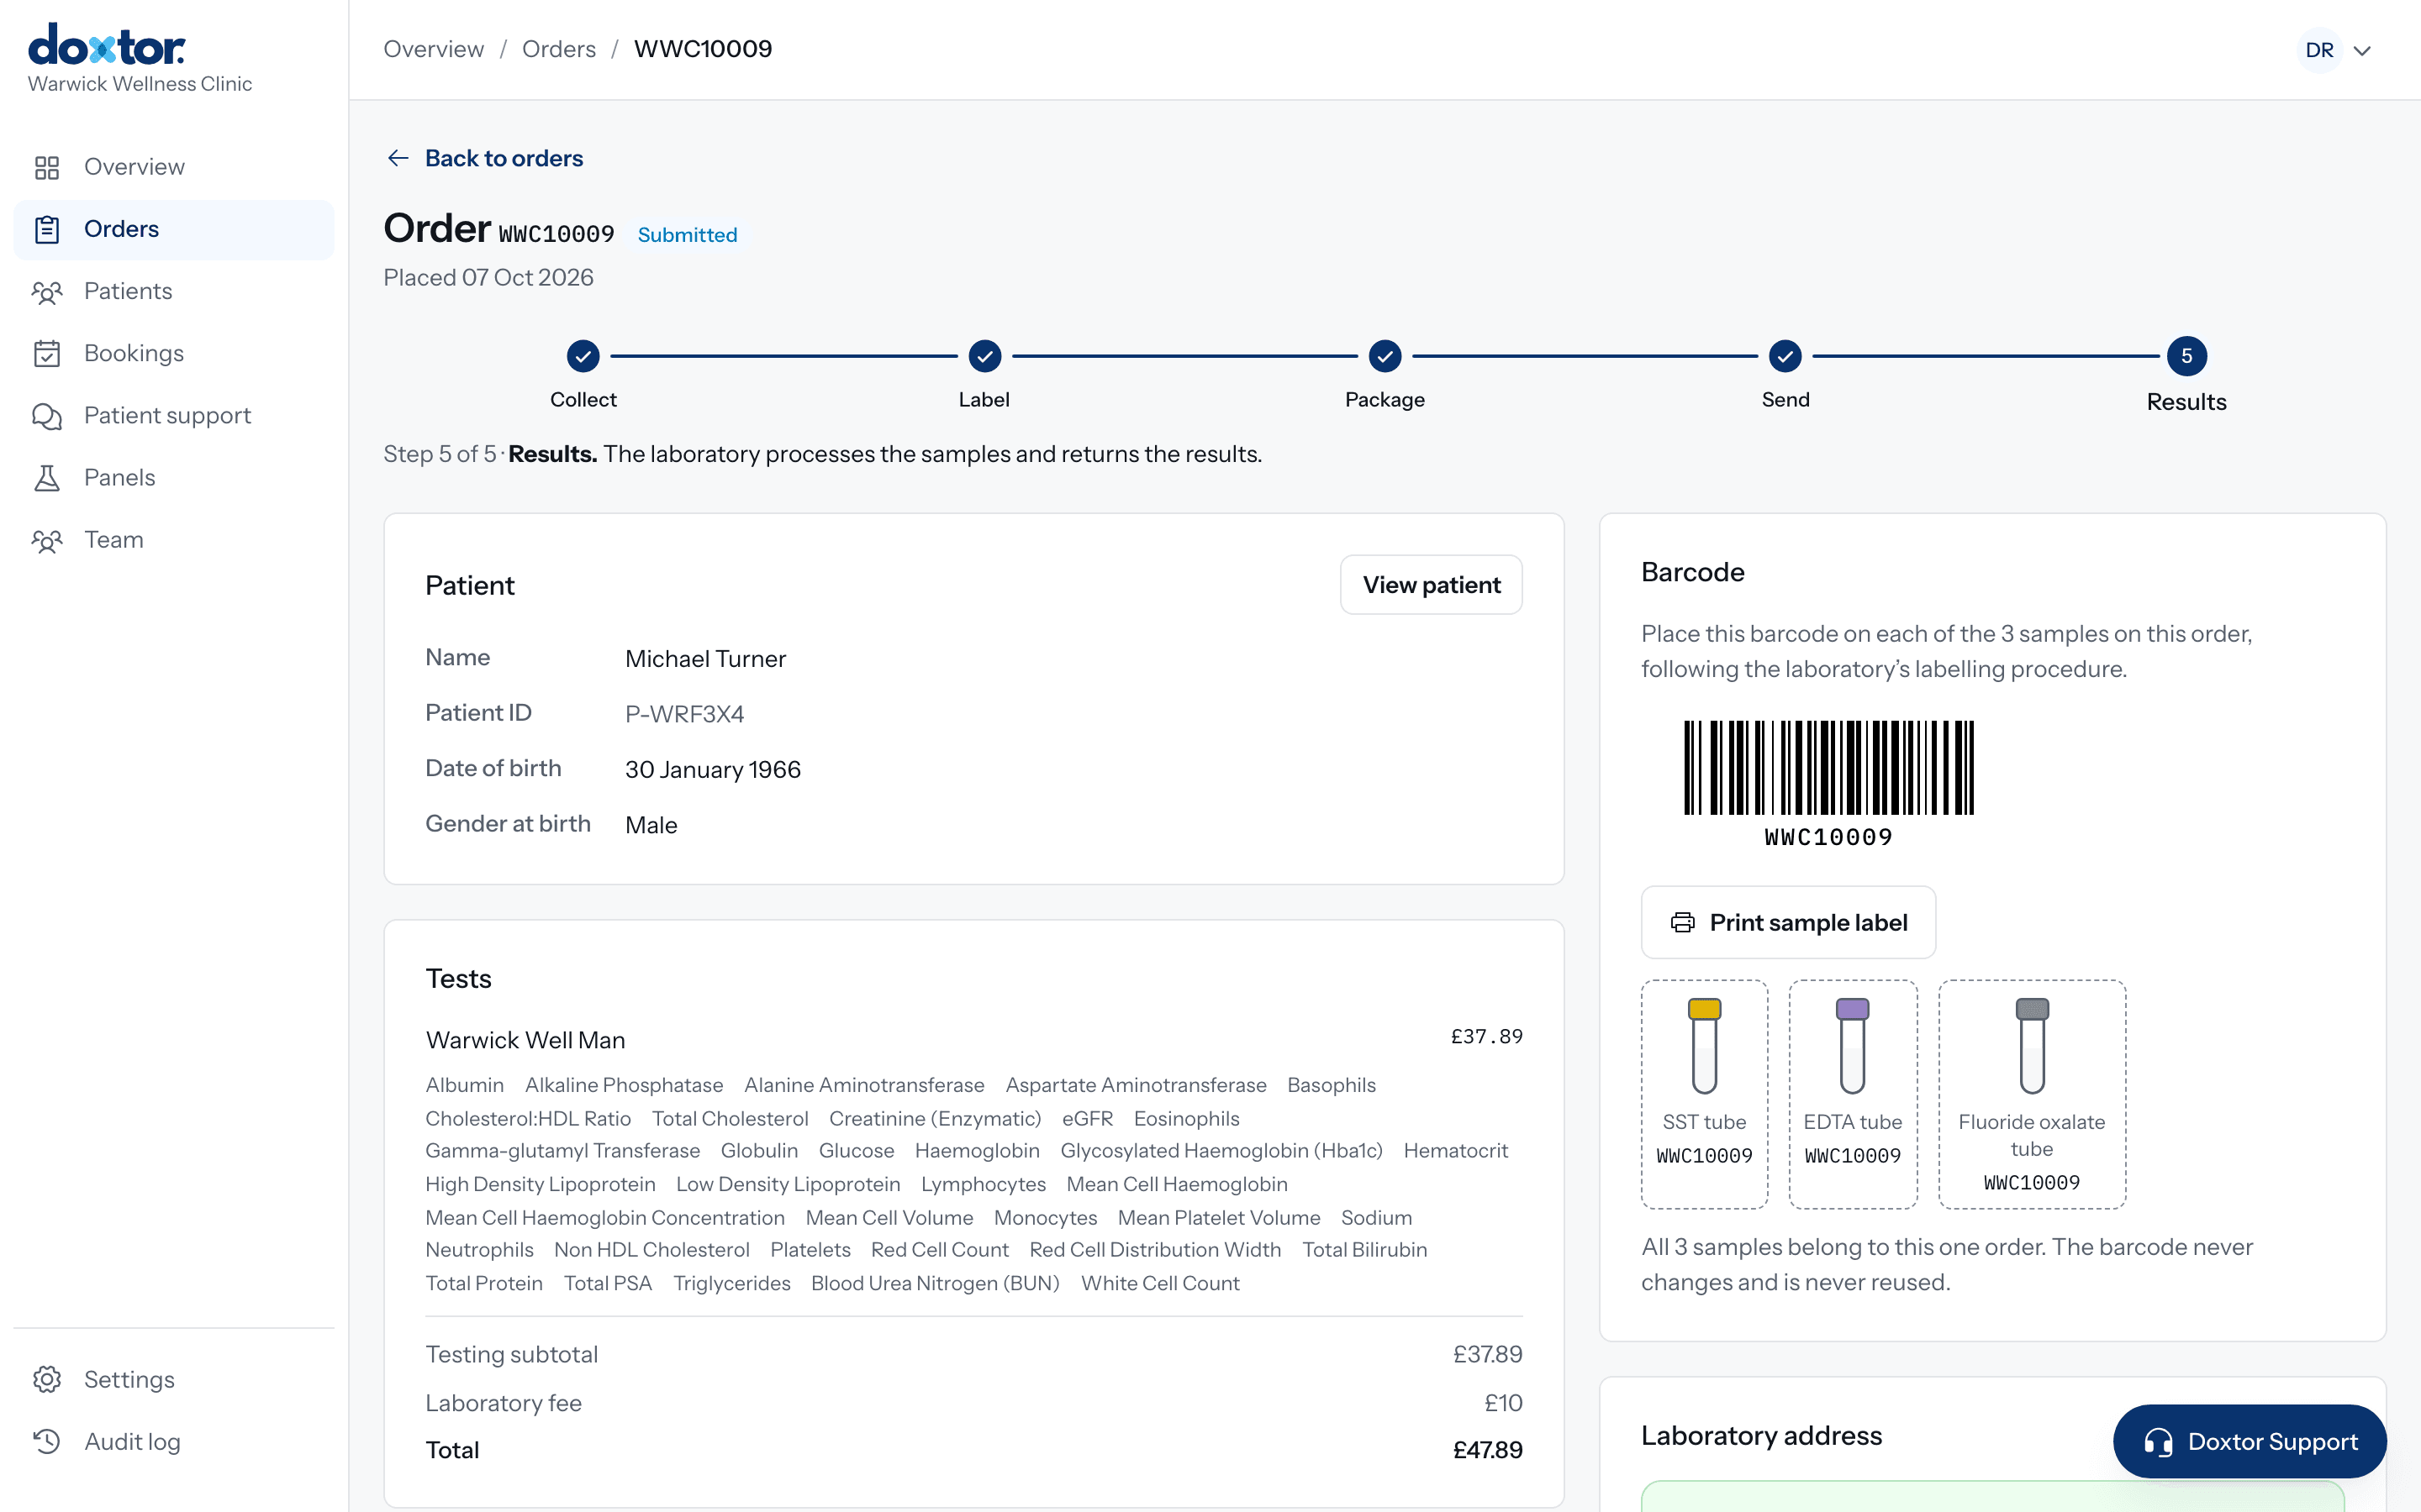Click the Orders breadcrumb link
Screen dimensions: 2421x1512
(x=558, y=49)
